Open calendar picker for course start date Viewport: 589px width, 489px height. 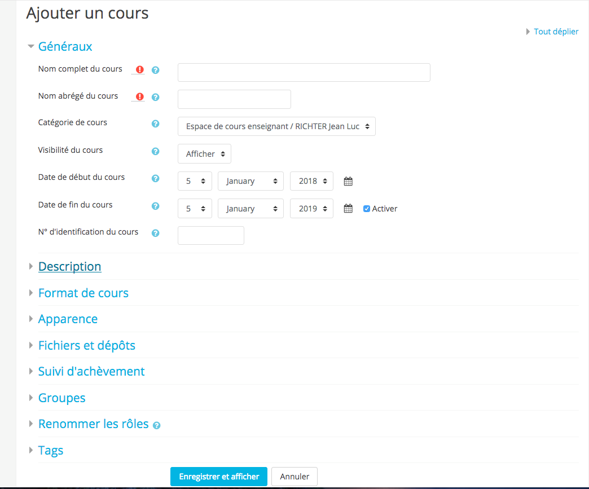348,182
